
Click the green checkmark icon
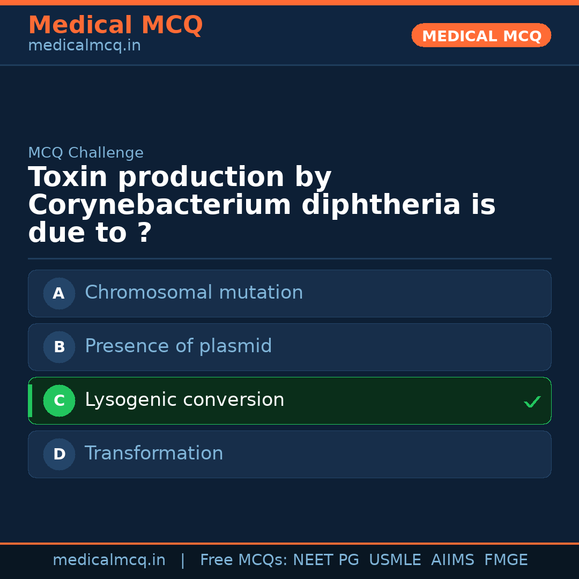[x=532, y=402]
